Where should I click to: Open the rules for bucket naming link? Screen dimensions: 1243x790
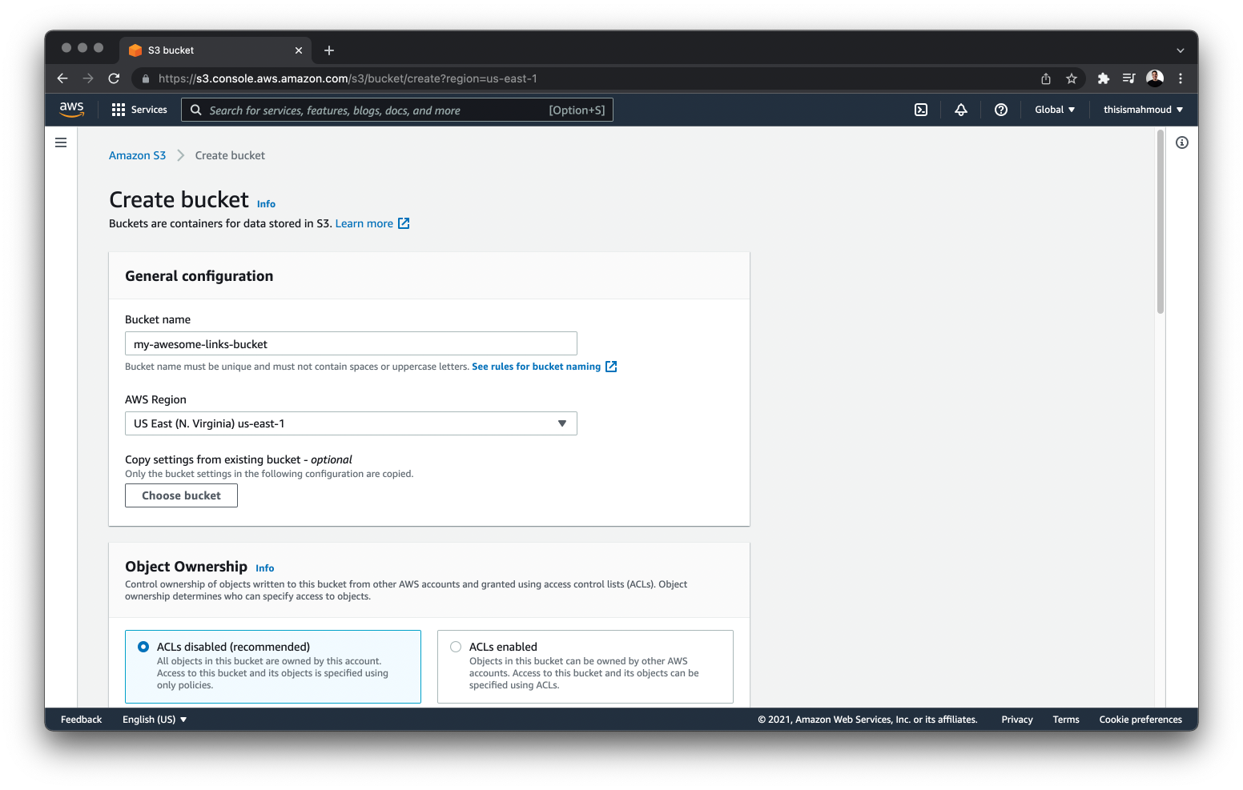(x=535, y=366)
